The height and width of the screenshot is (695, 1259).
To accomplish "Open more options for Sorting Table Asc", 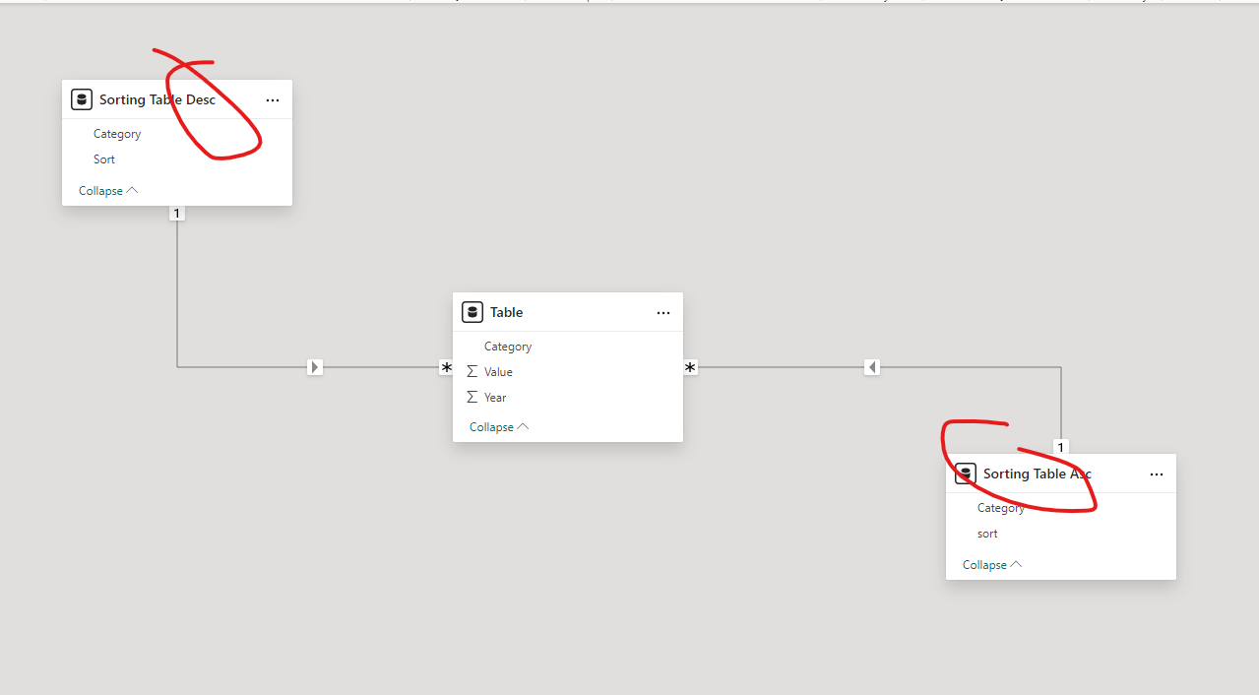I will point(1157,474).
